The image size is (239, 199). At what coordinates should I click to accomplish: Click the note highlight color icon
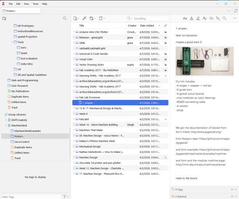click(x=198, y=18)
